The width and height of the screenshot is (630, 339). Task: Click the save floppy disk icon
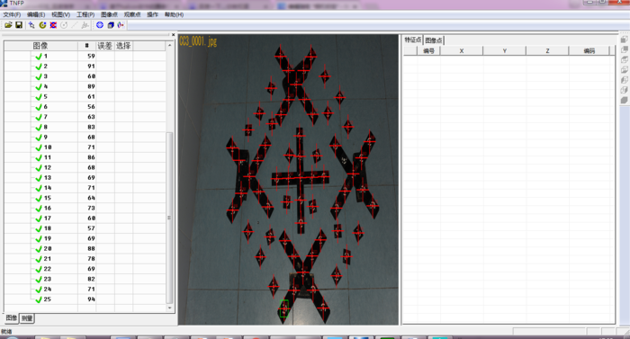pos(19,25)
